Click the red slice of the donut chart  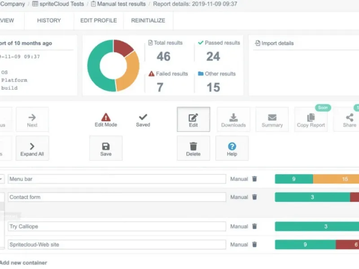122,47
